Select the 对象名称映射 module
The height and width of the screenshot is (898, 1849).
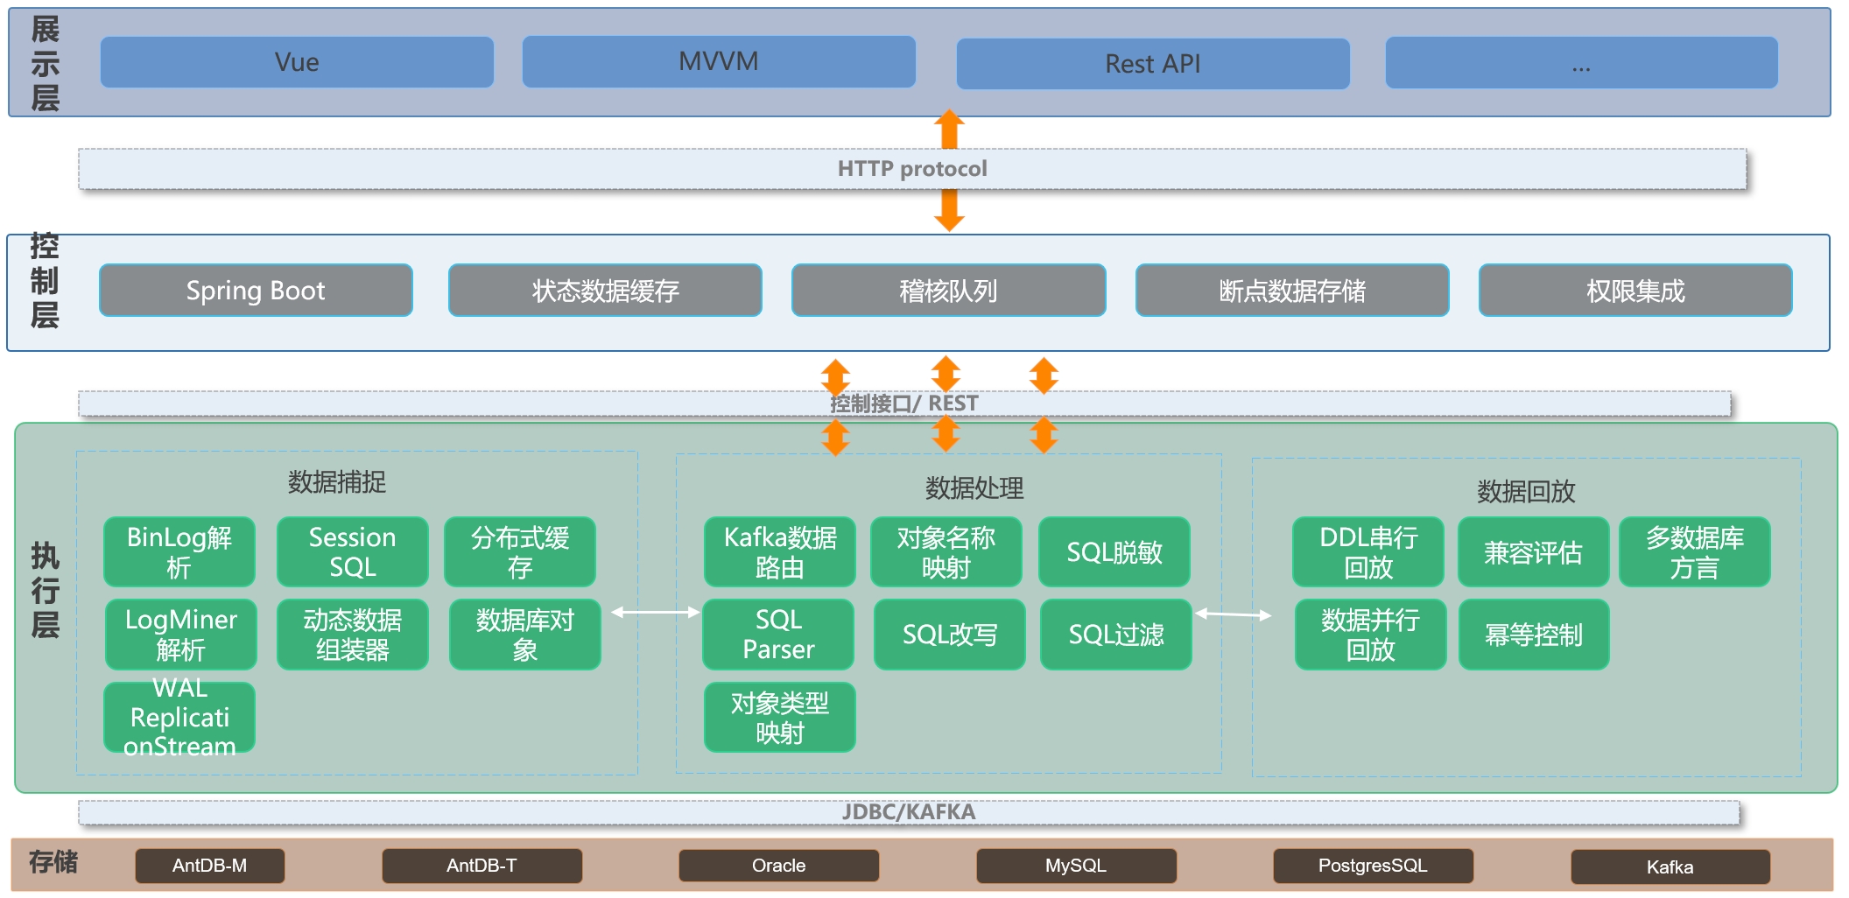point(946,552)
